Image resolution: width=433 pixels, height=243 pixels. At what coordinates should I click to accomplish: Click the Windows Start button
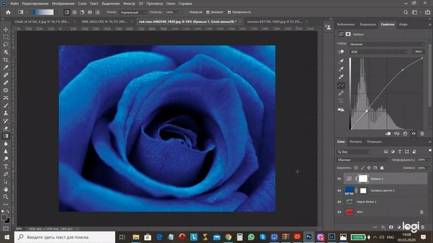click(7, 237)
